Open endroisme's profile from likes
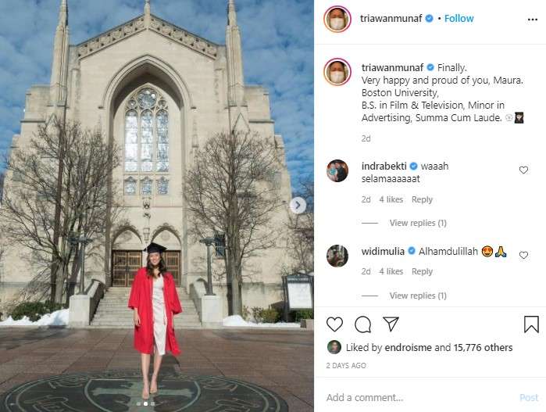 pos(406,348)
